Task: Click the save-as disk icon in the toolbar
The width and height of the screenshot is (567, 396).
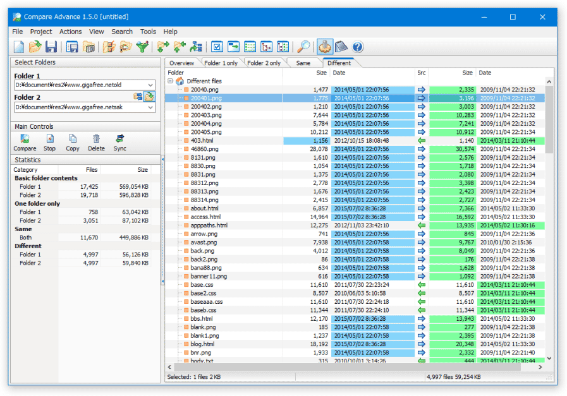Action: pyautogui.click(x=72, y=47)
